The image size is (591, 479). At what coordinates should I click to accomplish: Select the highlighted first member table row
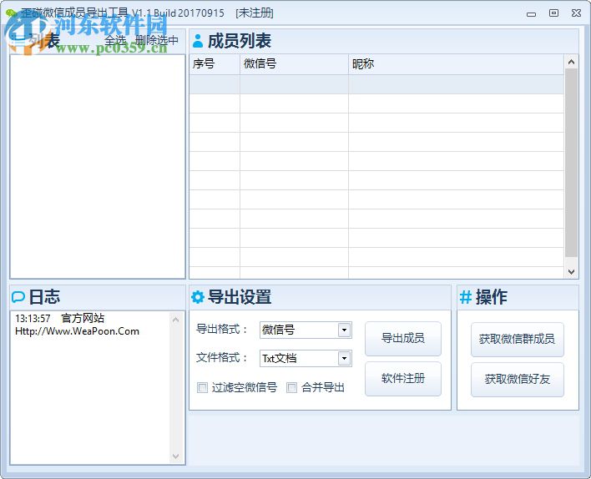376,84
